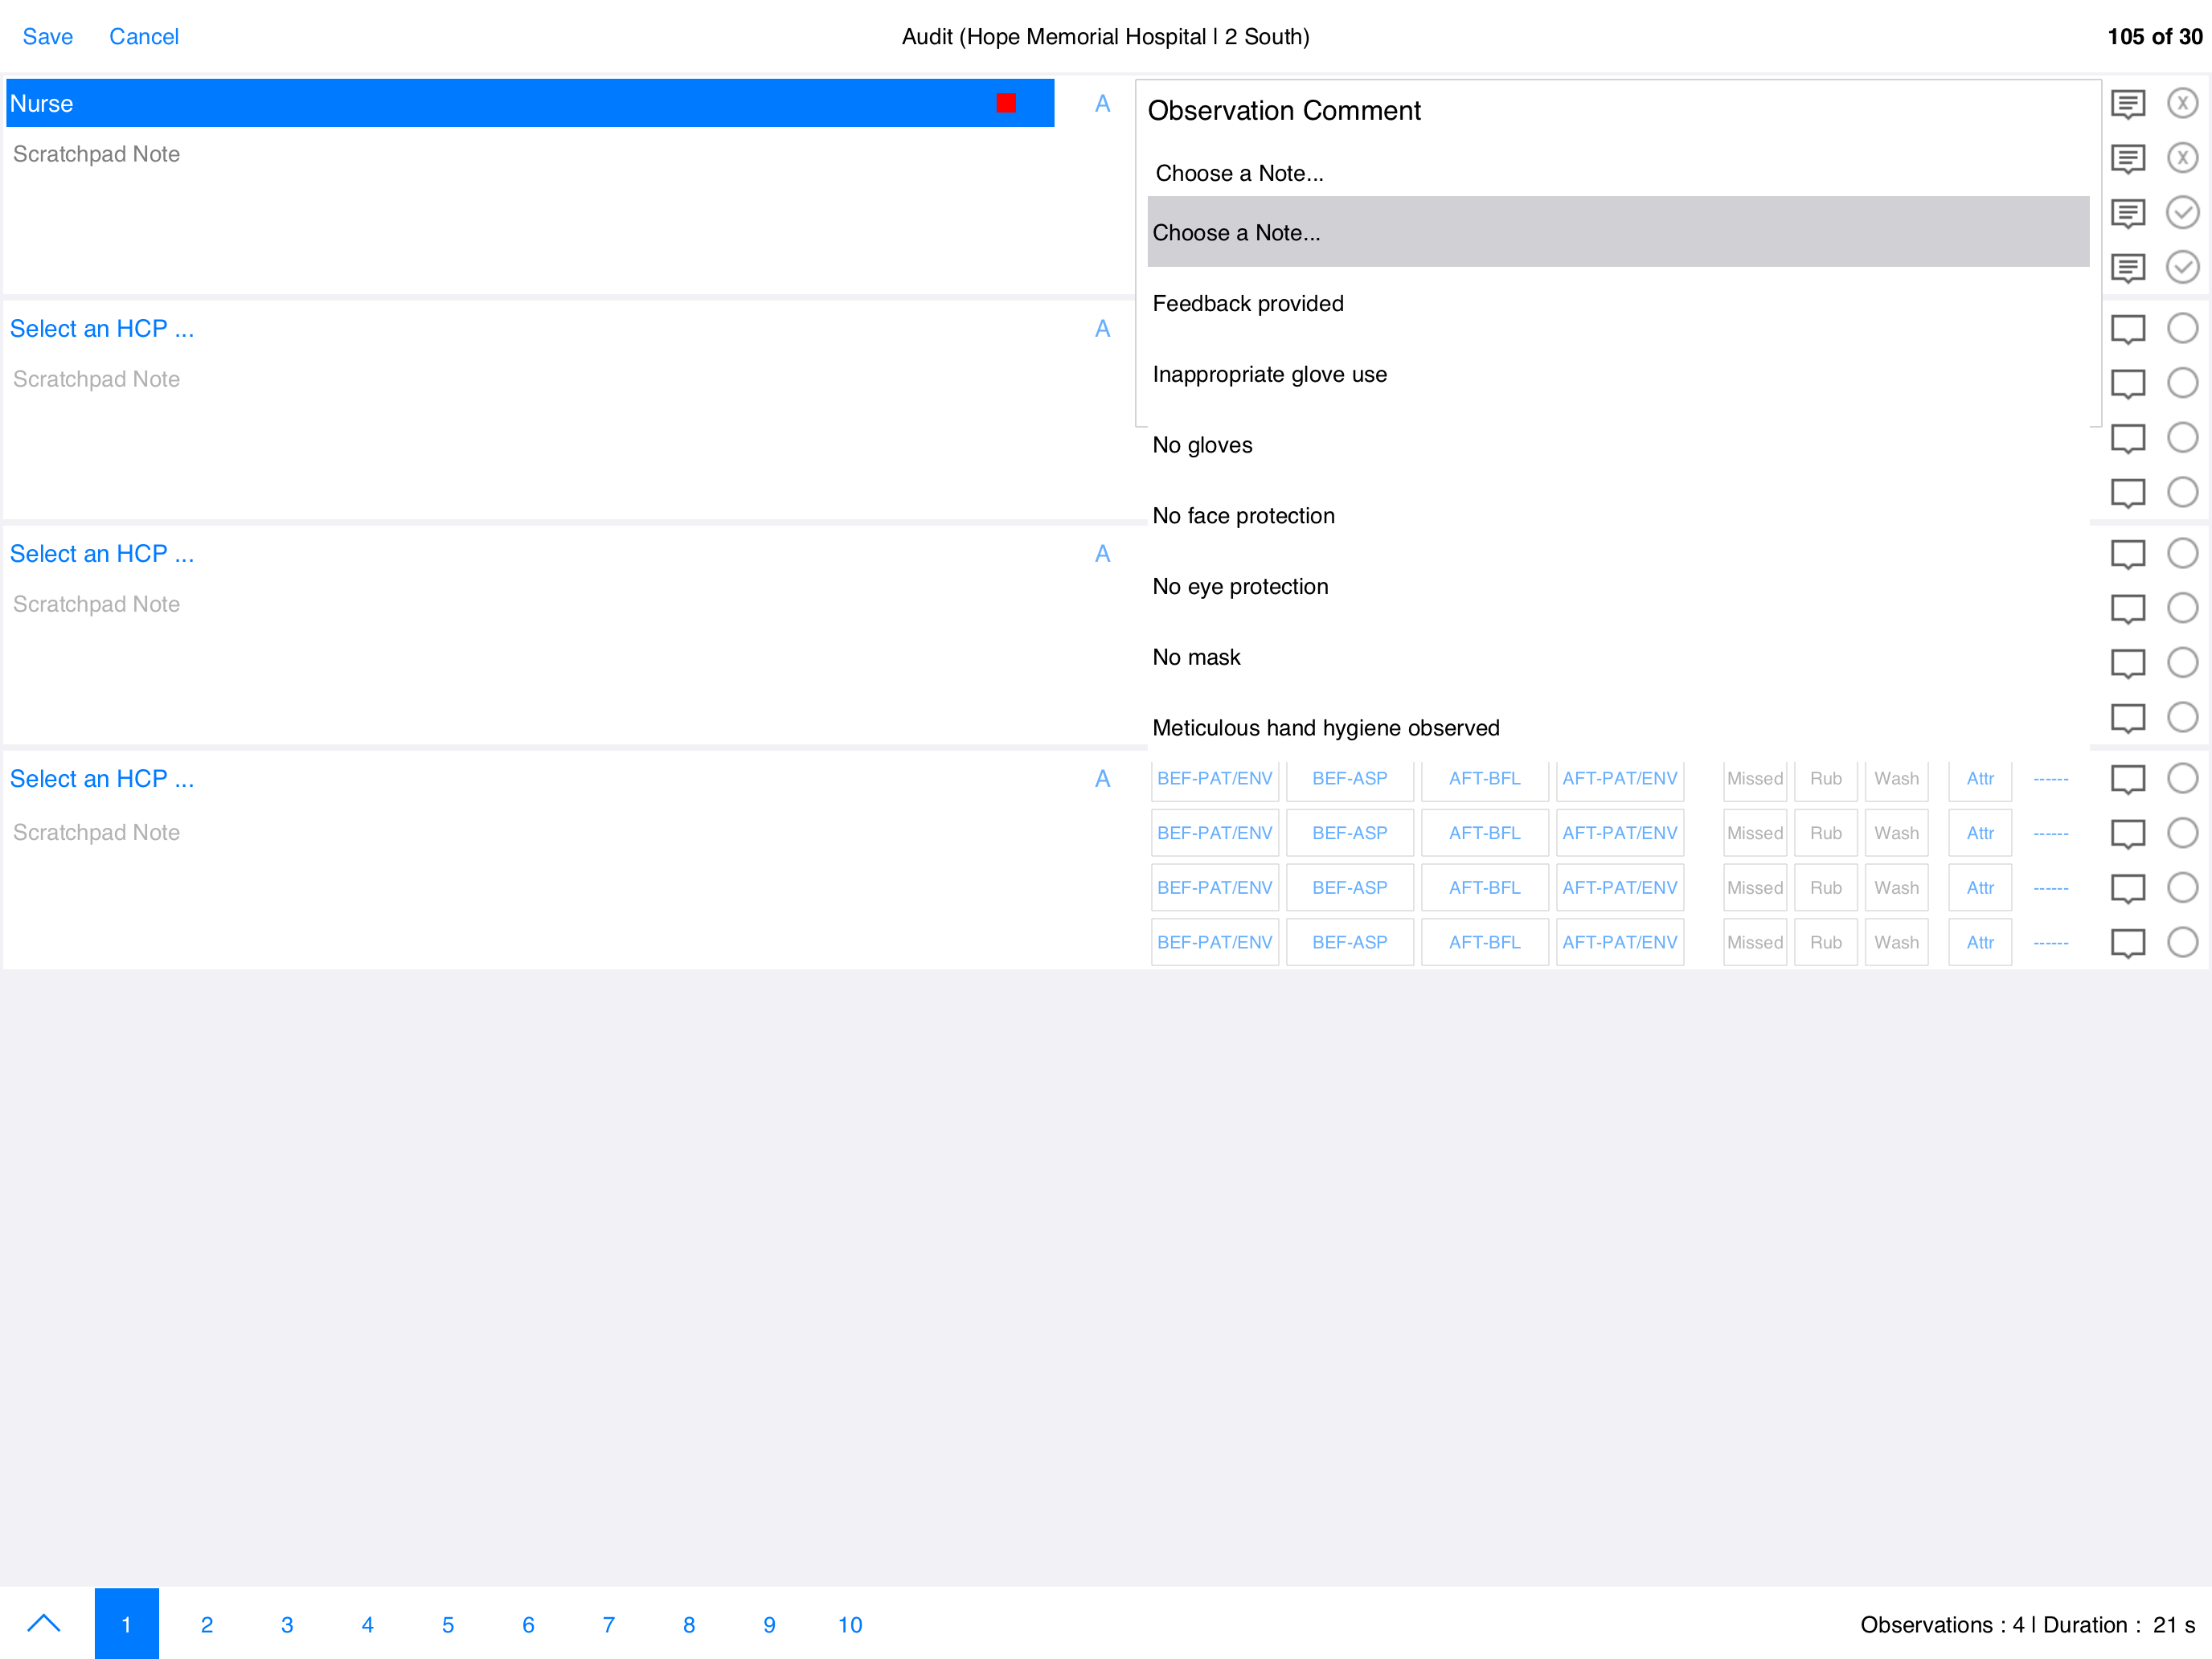This screenshot has height=1659, width=2212.
Task: Open the filled comment icon on Nurse's second observation row
Action: [x=2127, y=159]
